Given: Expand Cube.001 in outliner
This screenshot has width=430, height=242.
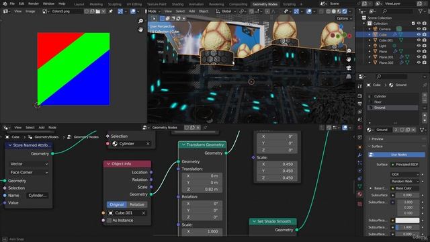Looking at the screenshot, I should pos(370,40).
